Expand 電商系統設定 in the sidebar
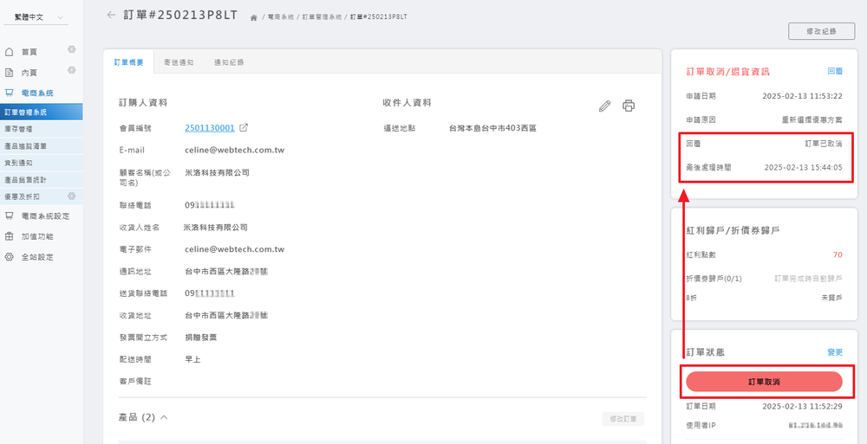 44,216
